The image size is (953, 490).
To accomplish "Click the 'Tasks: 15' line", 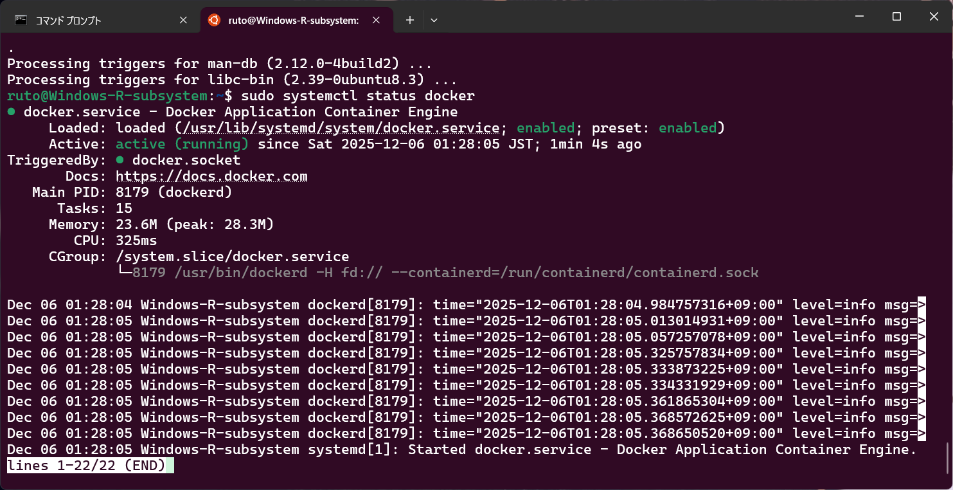I will 94,208.
